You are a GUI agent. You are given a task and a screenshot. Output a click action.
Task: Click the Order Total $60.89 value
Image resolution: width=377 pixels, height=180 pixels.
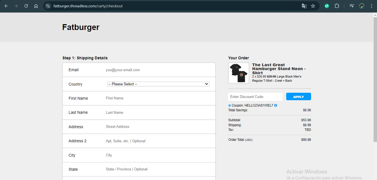[x=306, y=140]
